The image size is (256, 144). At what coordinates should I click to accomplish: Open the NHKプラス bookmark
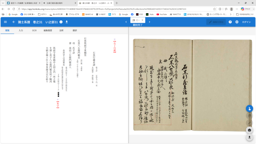(x=175, y=14)
